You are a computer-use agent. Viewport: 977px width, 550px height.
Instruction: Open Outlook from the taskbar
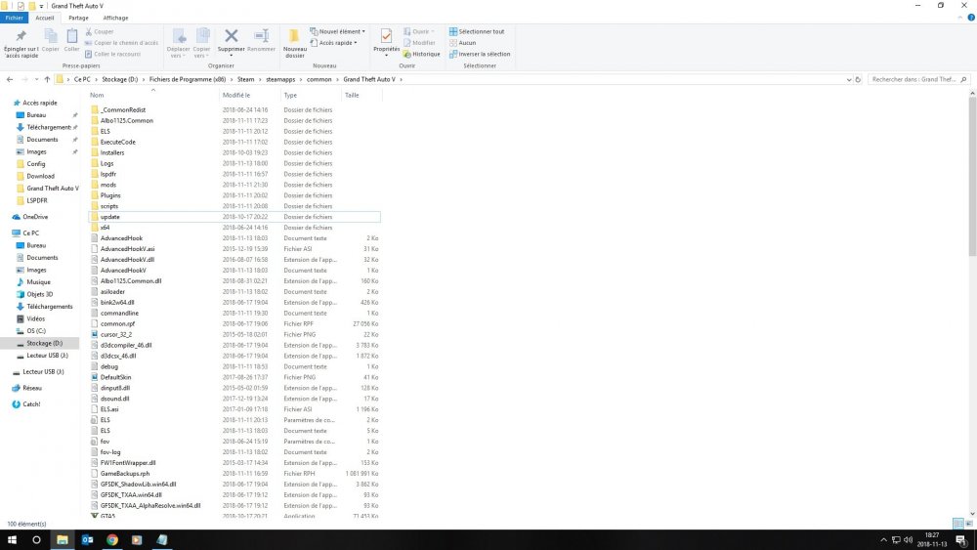click(87, 540)
